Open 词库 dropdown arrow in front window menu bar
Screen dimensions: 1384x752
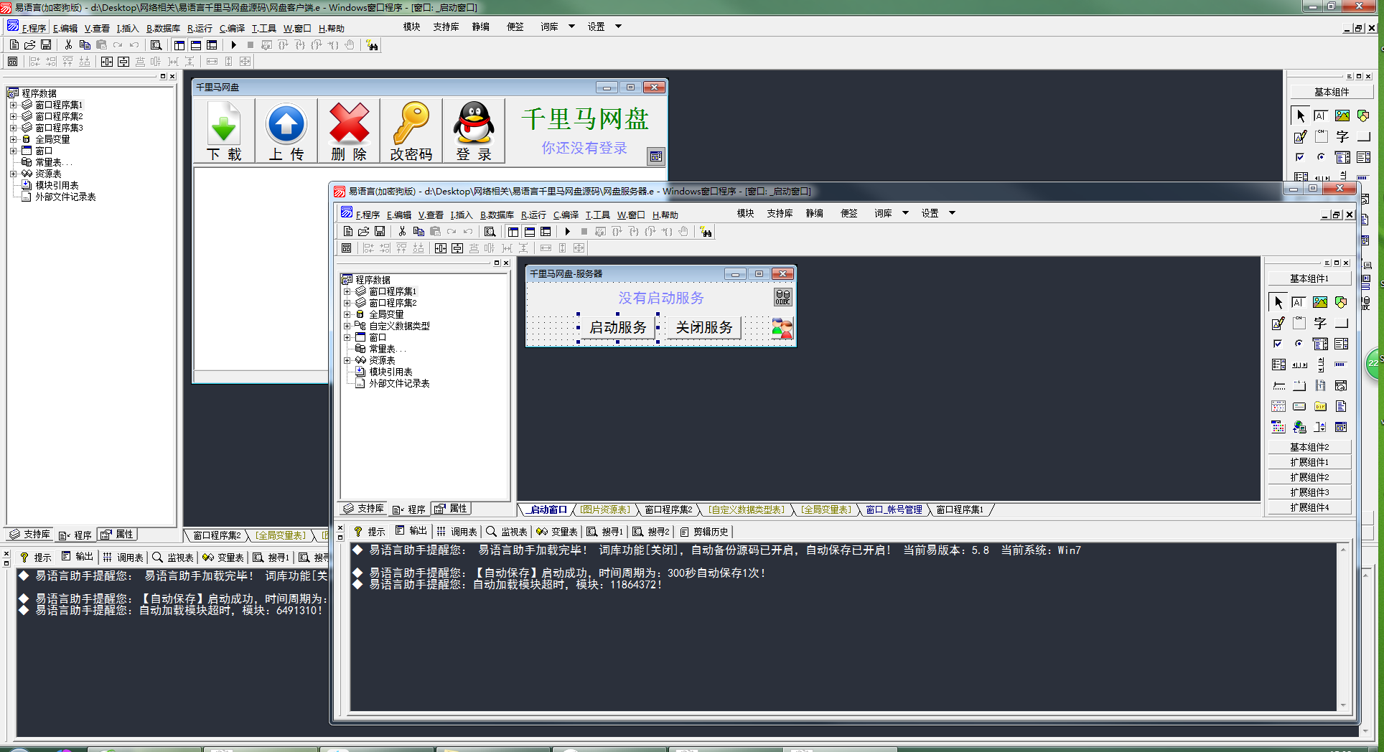(x=905, y=213)
